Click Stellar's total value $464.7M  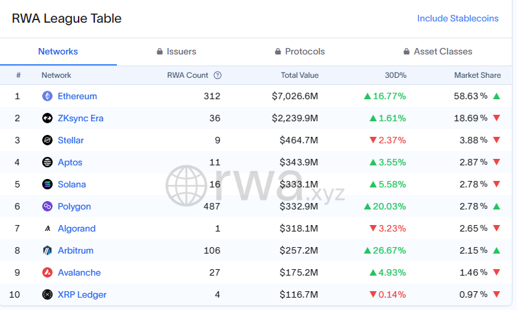click(x=299, y=140)
